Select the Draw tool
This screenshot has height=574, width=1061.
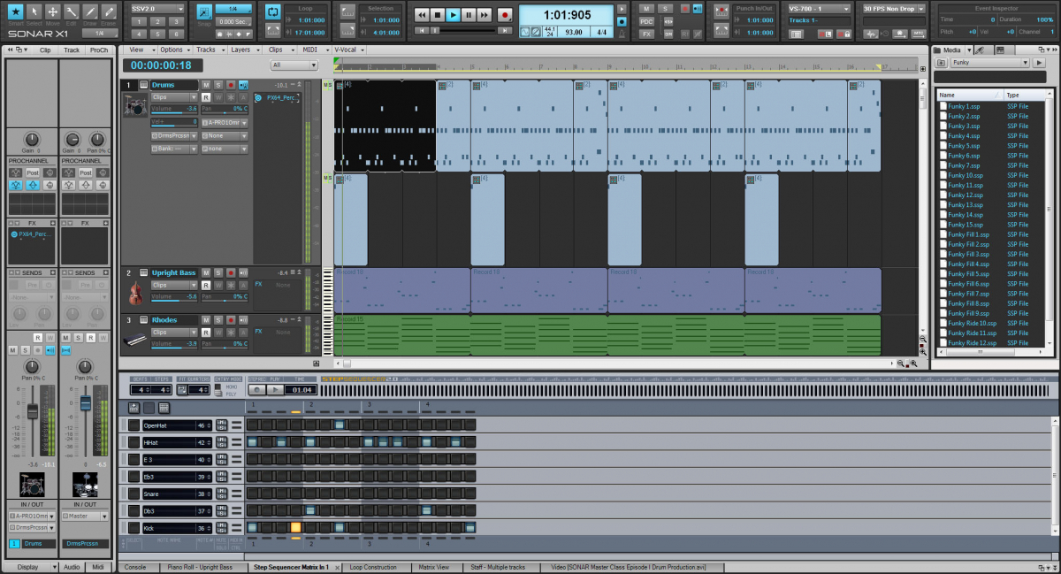click(90, 11)
